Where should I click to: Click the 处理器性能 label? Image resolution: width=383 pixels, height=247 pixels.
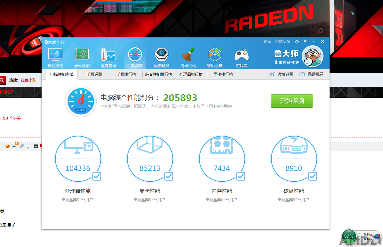click(x=78, y=191)
